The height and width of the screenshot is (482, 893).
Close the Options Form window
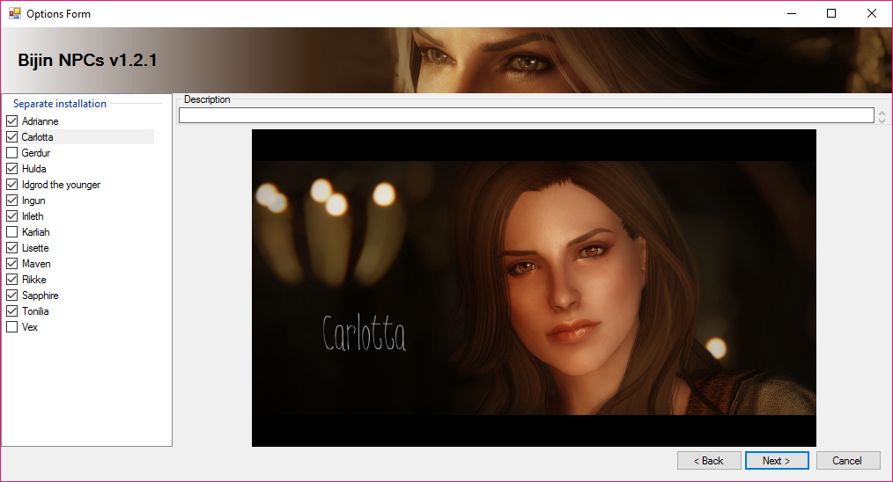click(871, 14)
